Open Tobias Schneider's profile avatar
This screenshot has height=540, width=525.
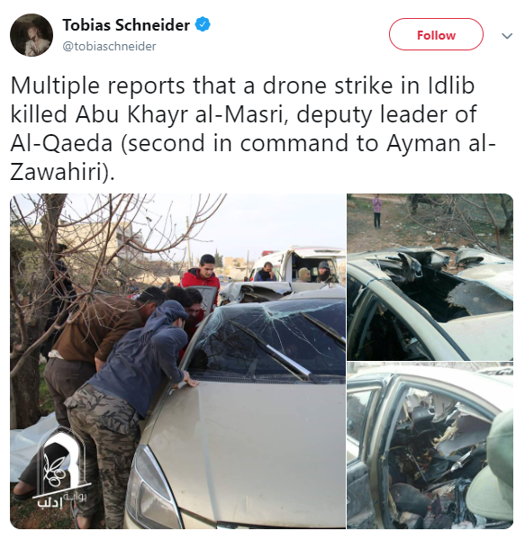click(x=32, y=35)
